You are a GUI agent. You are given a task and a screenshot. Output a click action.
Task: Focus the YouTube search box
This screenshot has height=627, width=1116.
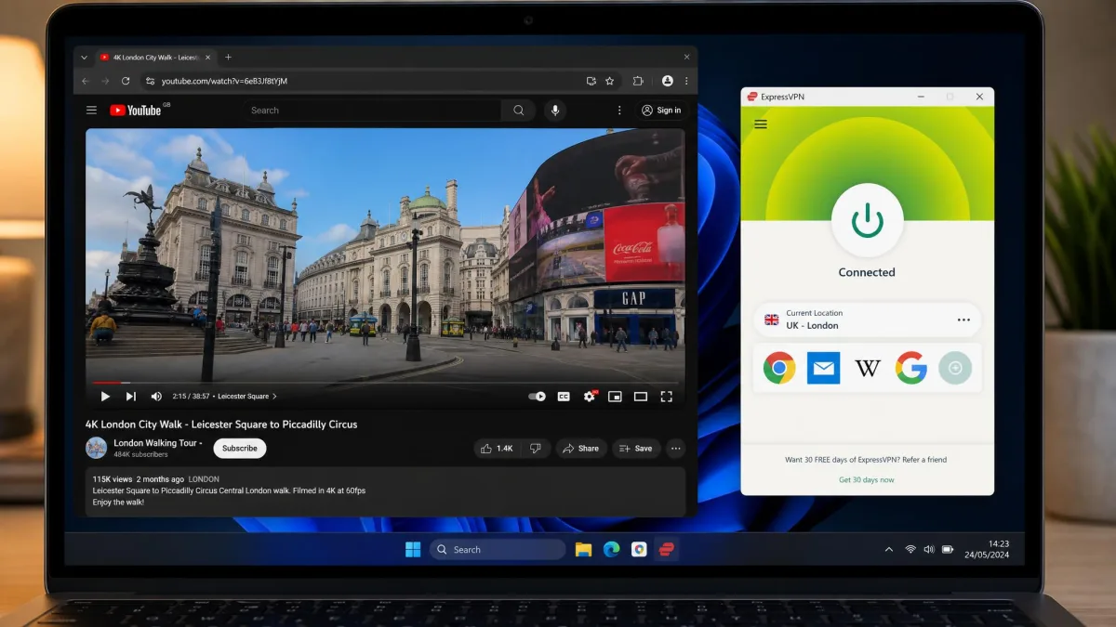(374, 111)
